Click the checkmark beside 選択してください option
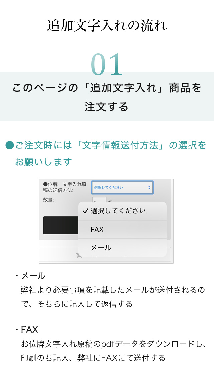Screen dimensions: 214x370 pos(85,211)
